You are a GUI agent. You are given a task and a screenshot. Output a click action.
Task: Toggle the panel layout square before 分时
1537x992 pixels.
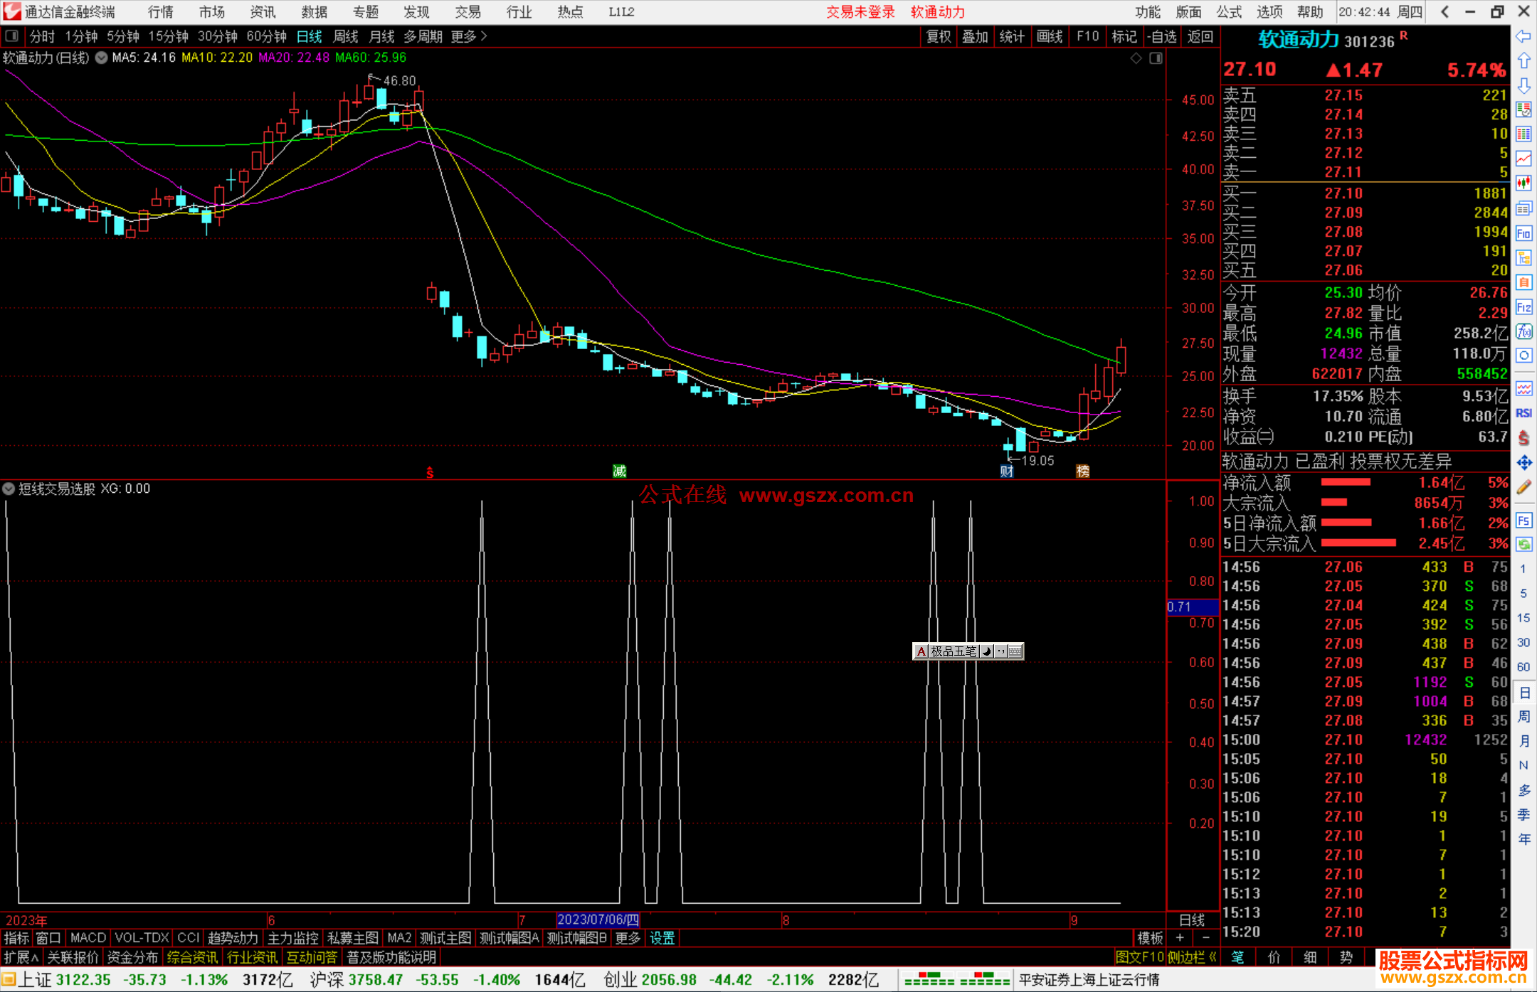click(11, 36)
